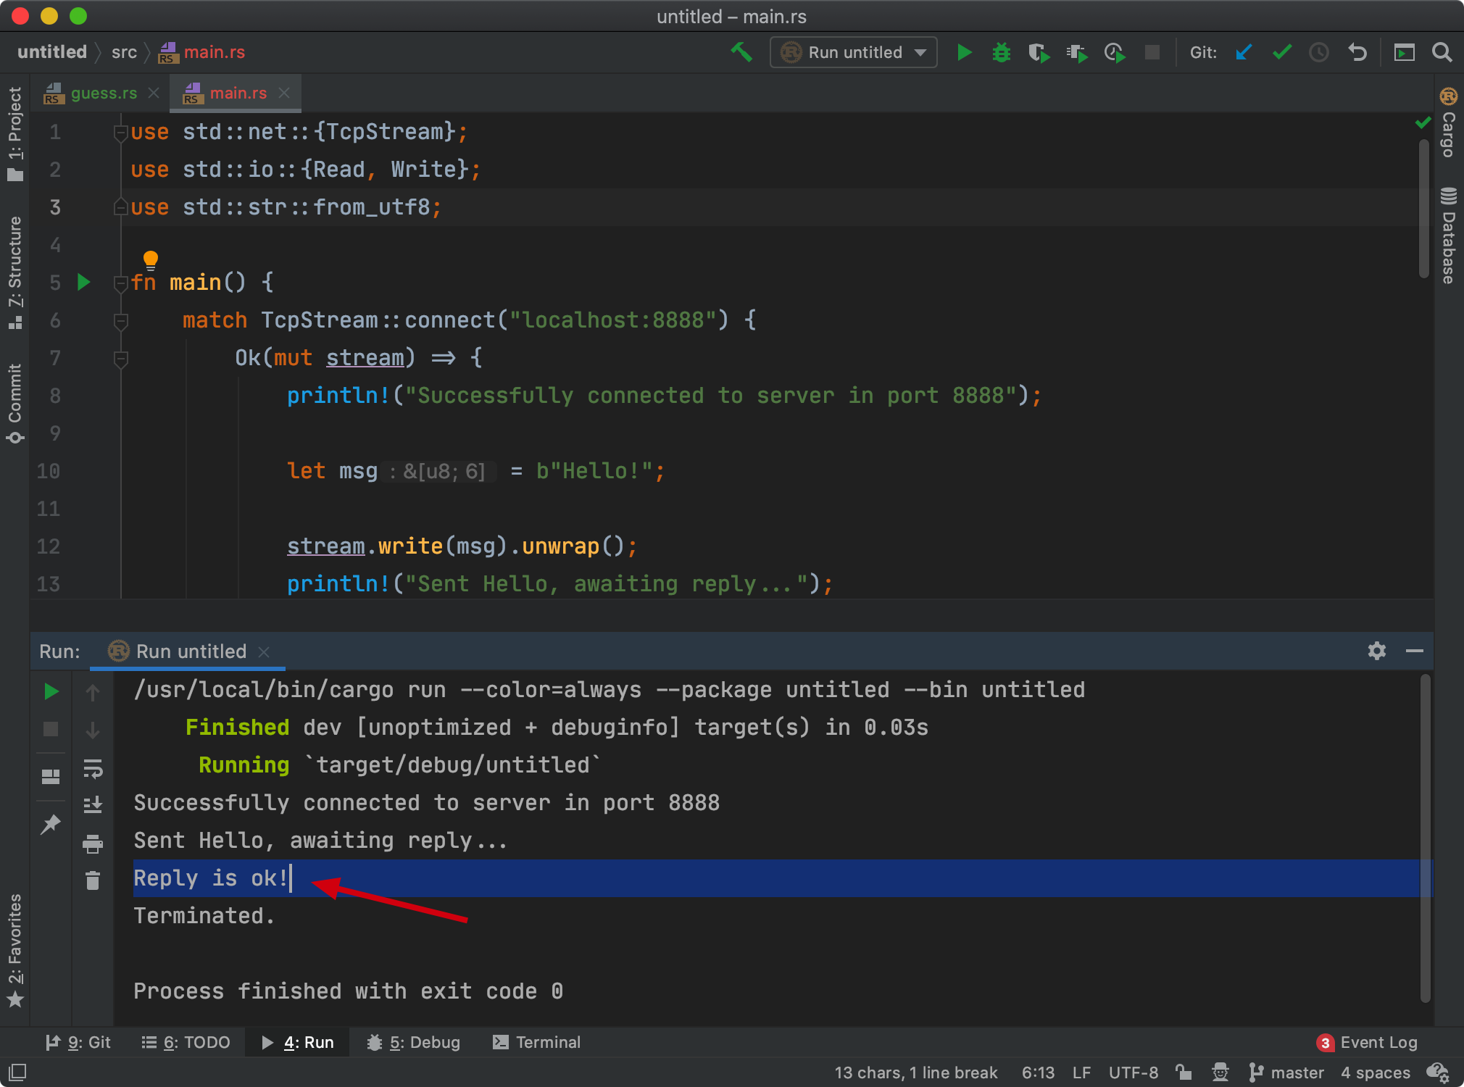Open Search Everywhere magnifier icon
Screen dimensions: 1464x1087
tap(1442, 52)
